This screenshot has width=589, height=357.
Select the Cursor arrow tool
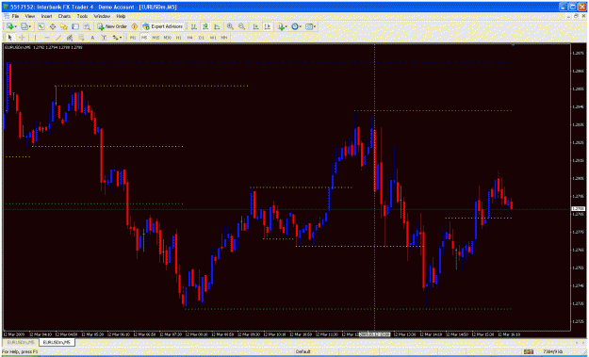10,38
